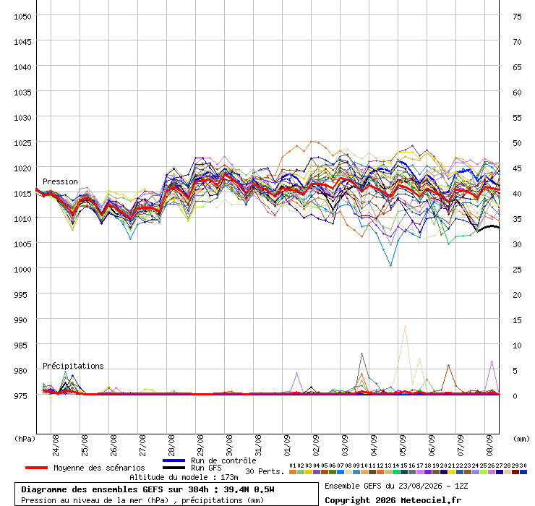Pick the beige swatch for perturbation 08
535x506 pixels.
click(348, 472)
